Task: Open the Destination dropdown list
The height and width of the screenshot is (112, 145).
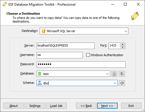Action: (x=126, y=31)
